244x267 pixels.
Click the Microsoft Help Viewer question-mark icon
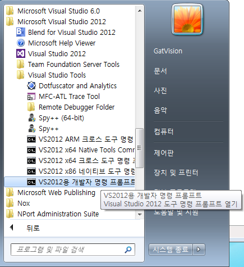(21, 43)
